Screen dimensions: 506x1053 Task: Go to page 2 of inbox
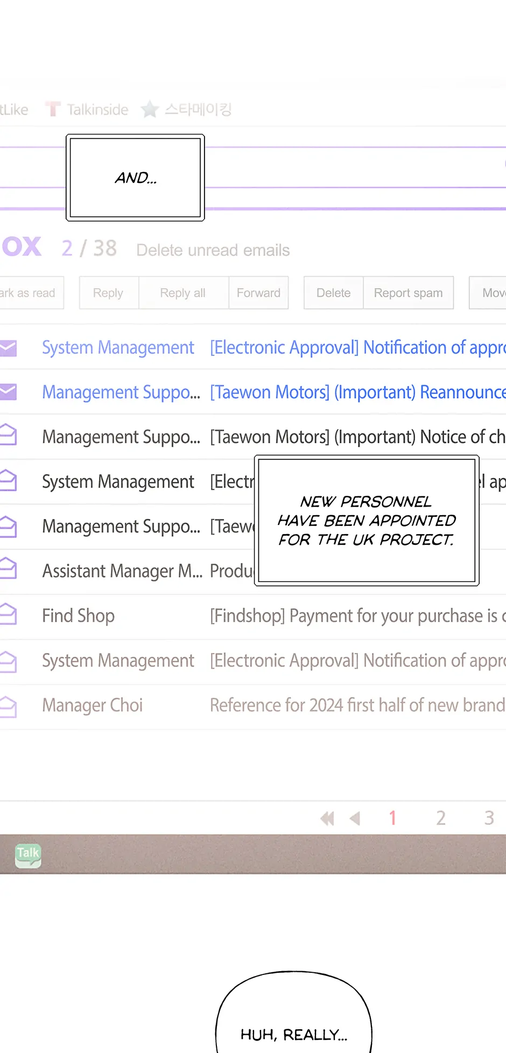[x=441, y=818]
